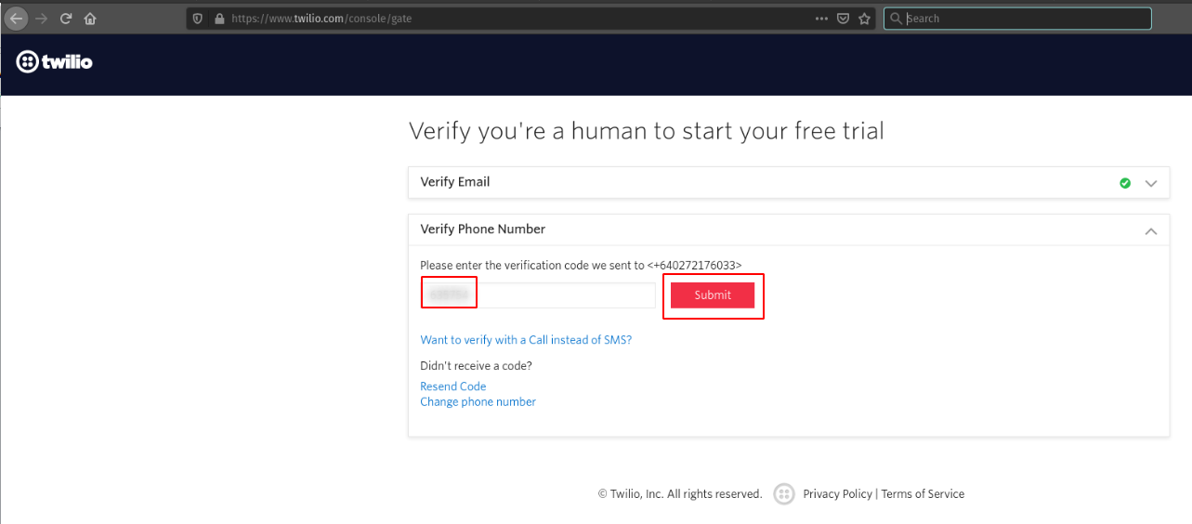The width and height of the screenshot is (1192, 524).
Task: Click the Resend Code link
Action: click(453, 386)
